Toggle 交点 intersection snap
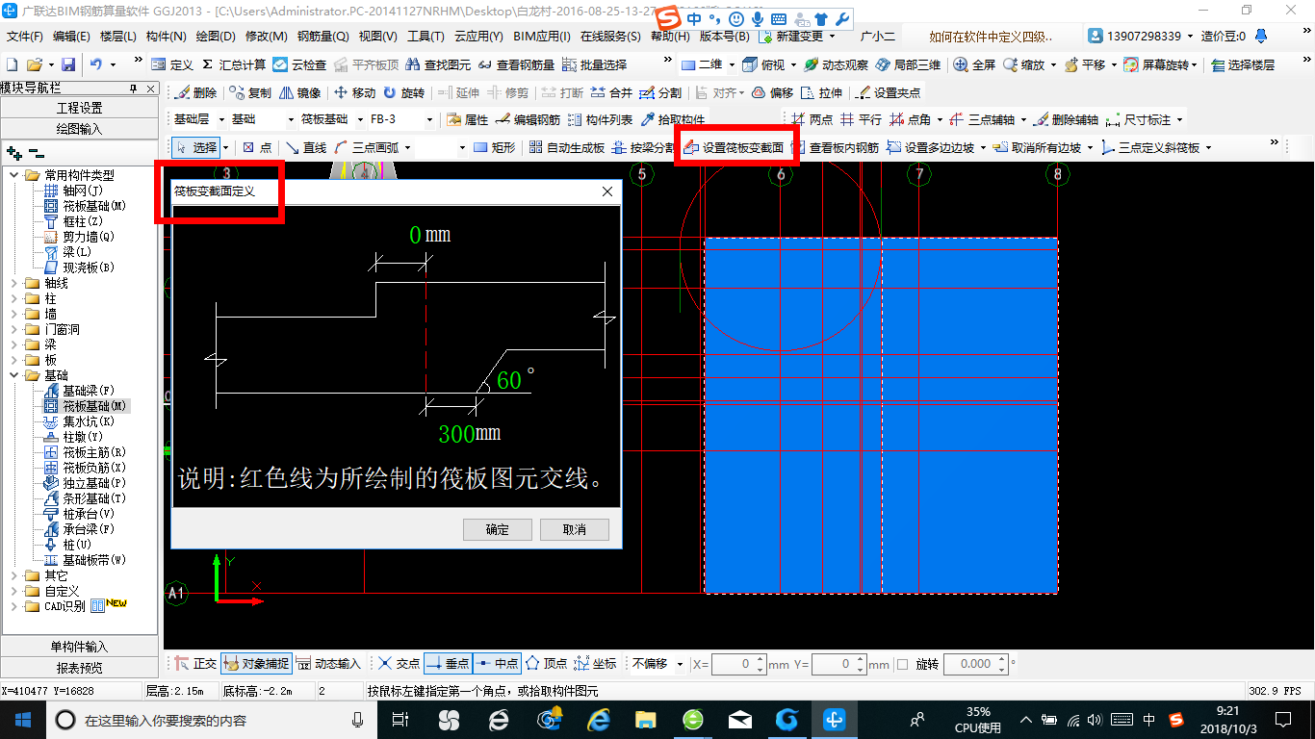 click(399, 664)
